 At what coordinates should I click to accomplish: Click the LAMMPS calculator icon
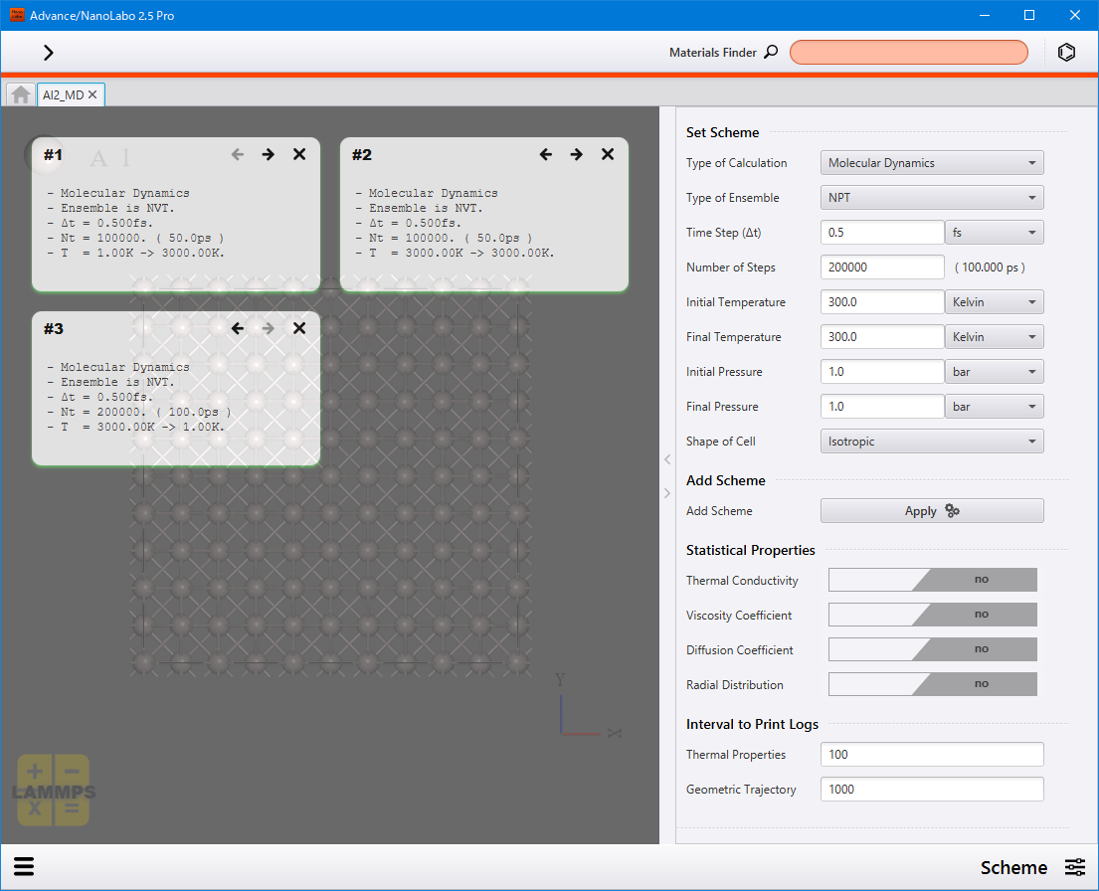pos(54,790)
